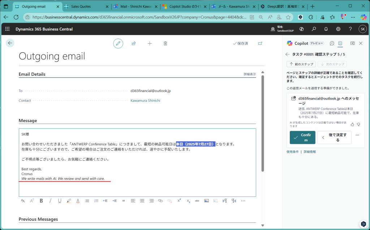Insert a hyperlink in the message
This screenshot has width=370, height=230.
(x=160, y=201)
